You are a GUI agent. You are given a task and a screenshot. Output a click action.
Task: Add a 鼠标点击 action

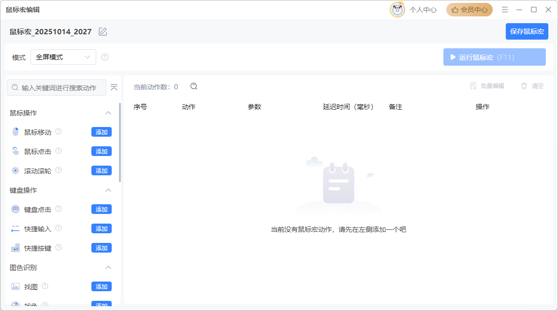pyautogui.click(x=102, y=152)
